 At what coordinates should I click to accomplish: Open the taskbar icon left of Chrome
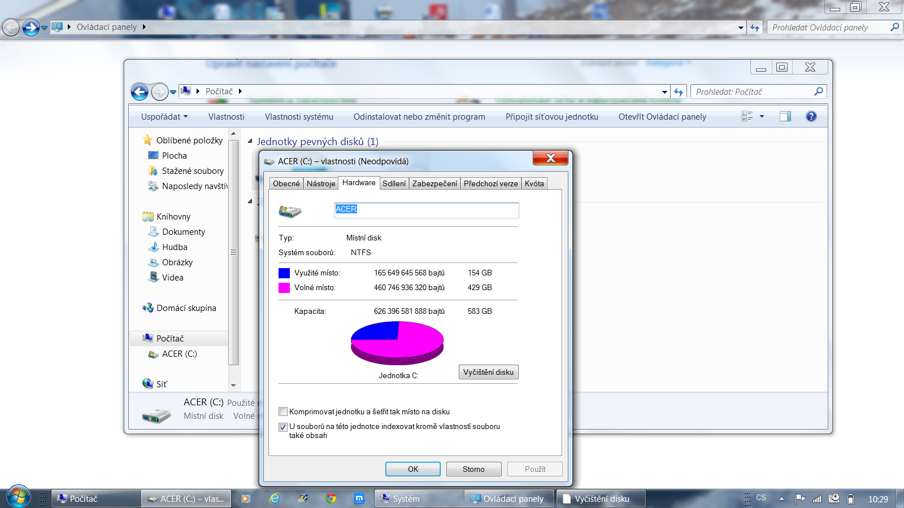click(303, 498)
